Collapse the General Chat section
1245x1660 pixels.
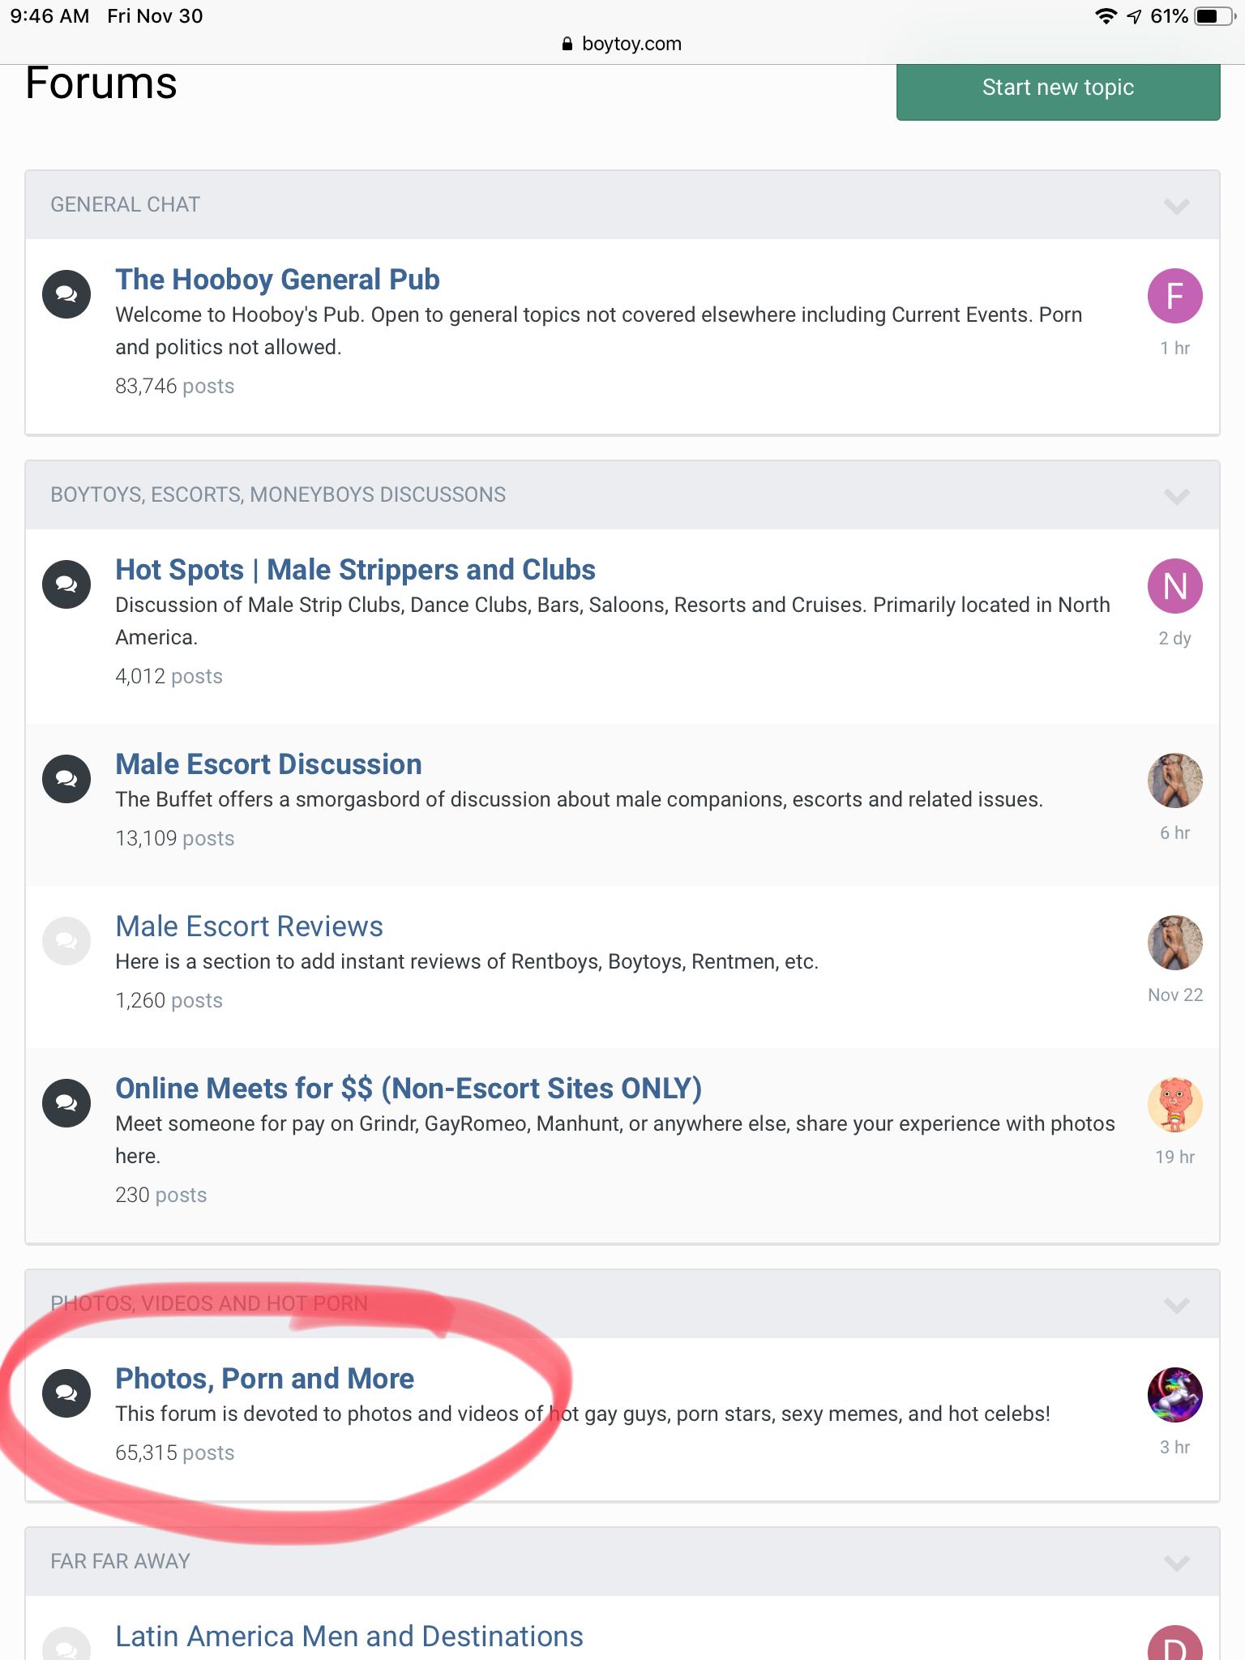point(1176,206)
